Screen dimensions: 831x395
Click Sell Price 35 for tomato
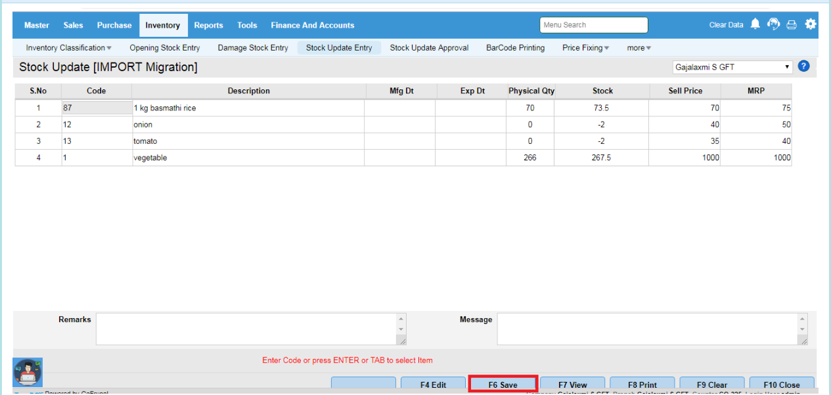click(x=685, y=141)
